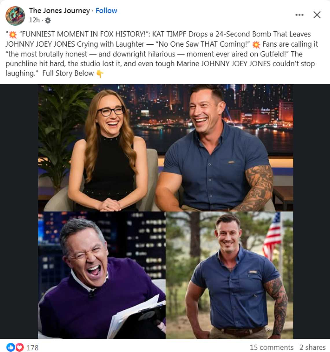Open the outdoor photo with American flag
The height and width of the screenshot is (352, 330).
[229, 275]
